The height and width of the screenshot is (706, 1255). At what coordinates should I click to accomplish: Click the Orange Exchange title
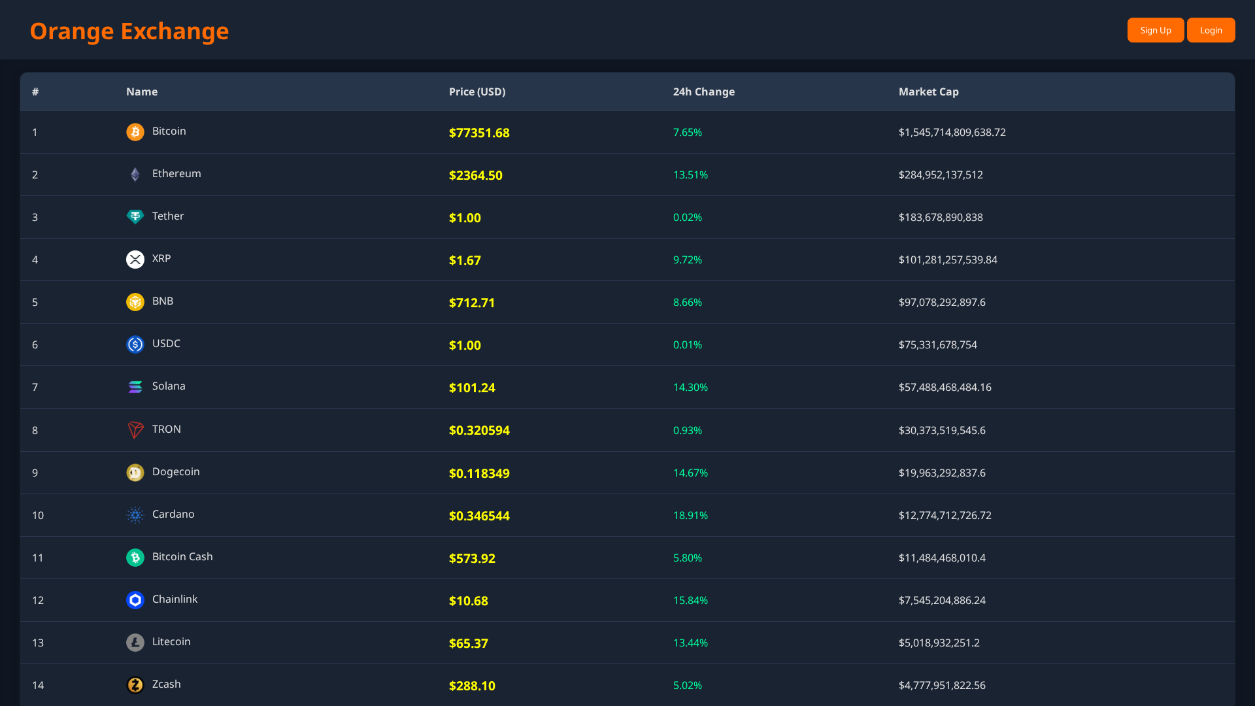pyautogui.click(x=129, y=30)
